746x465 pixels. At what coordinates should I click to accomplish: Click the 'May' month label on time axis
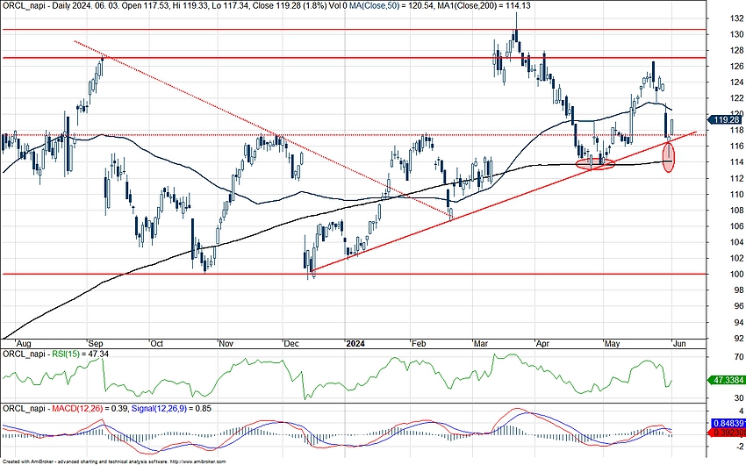(612, 343)
